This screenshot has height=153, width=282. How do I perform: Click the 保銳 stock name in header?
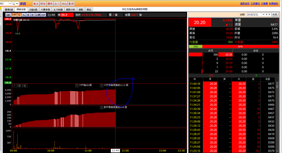(x=23, y=4)
